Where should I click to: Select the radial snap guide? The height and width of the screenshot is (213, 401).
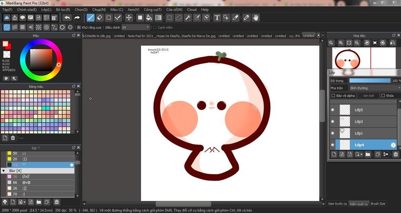click(38, 27)
